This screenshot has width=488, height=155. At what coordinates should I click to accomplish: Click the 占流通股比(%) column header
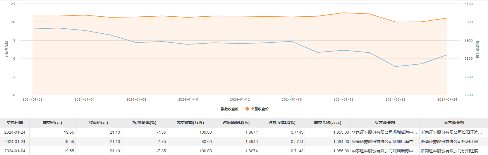[236, 123]
